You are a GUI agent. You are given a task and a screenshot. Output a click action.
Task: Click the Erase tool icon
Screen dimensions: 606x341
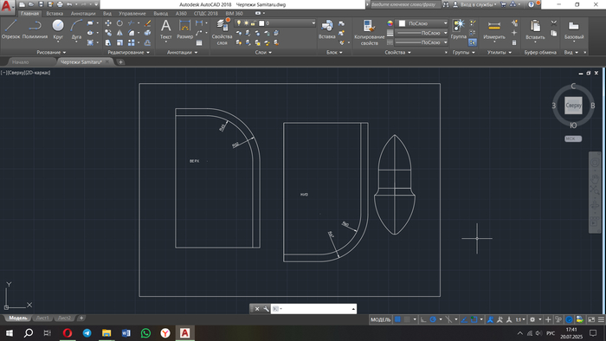pos(148,23)
